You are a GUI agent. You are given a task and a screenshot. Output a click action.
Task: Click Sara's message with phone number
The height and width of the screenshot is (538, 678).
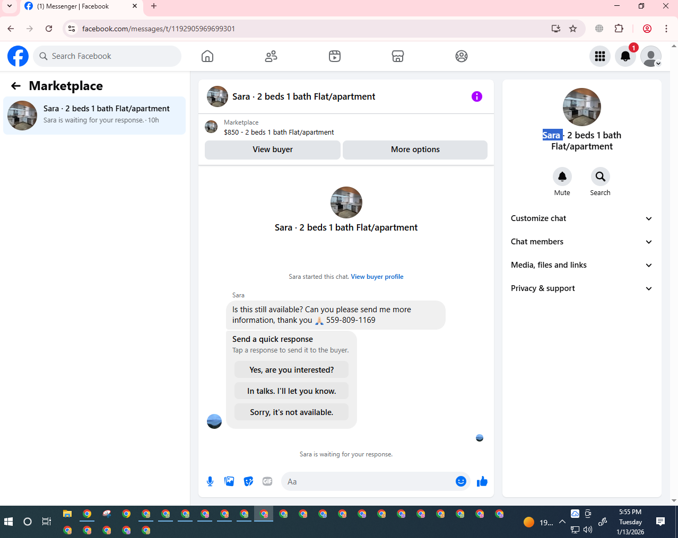point(336,315)
